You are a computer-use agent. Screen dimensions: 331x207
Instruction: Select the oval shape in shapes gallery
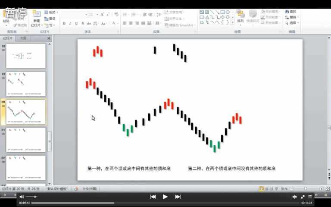(x=228, y=12)
